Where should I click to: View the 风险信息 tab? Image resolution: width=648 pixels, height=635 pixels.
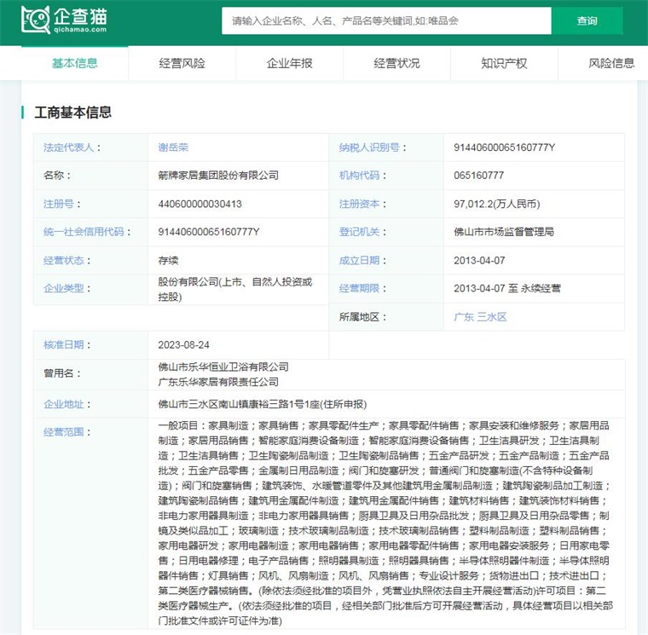pyautogui.click(x=611, y=63)
